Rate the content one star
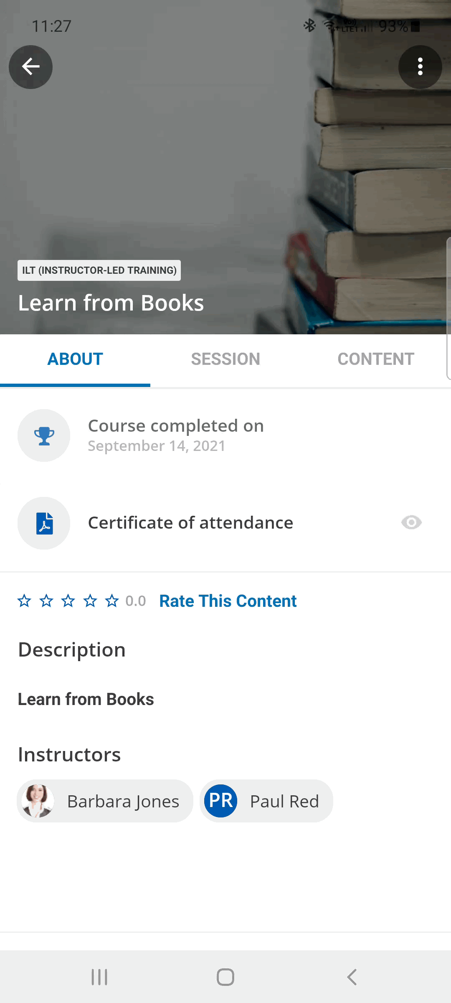Image resolution: width=451 pixels, height=1003 pixels. [x=25, y=601]
